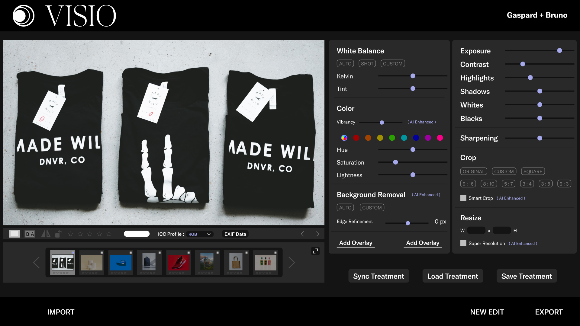Image resolution: width=580 pixels, height=326 pixels.
Task: Flip the image horizontally using mirror icon
Action: pyautogui.click(x=46, y=234)
